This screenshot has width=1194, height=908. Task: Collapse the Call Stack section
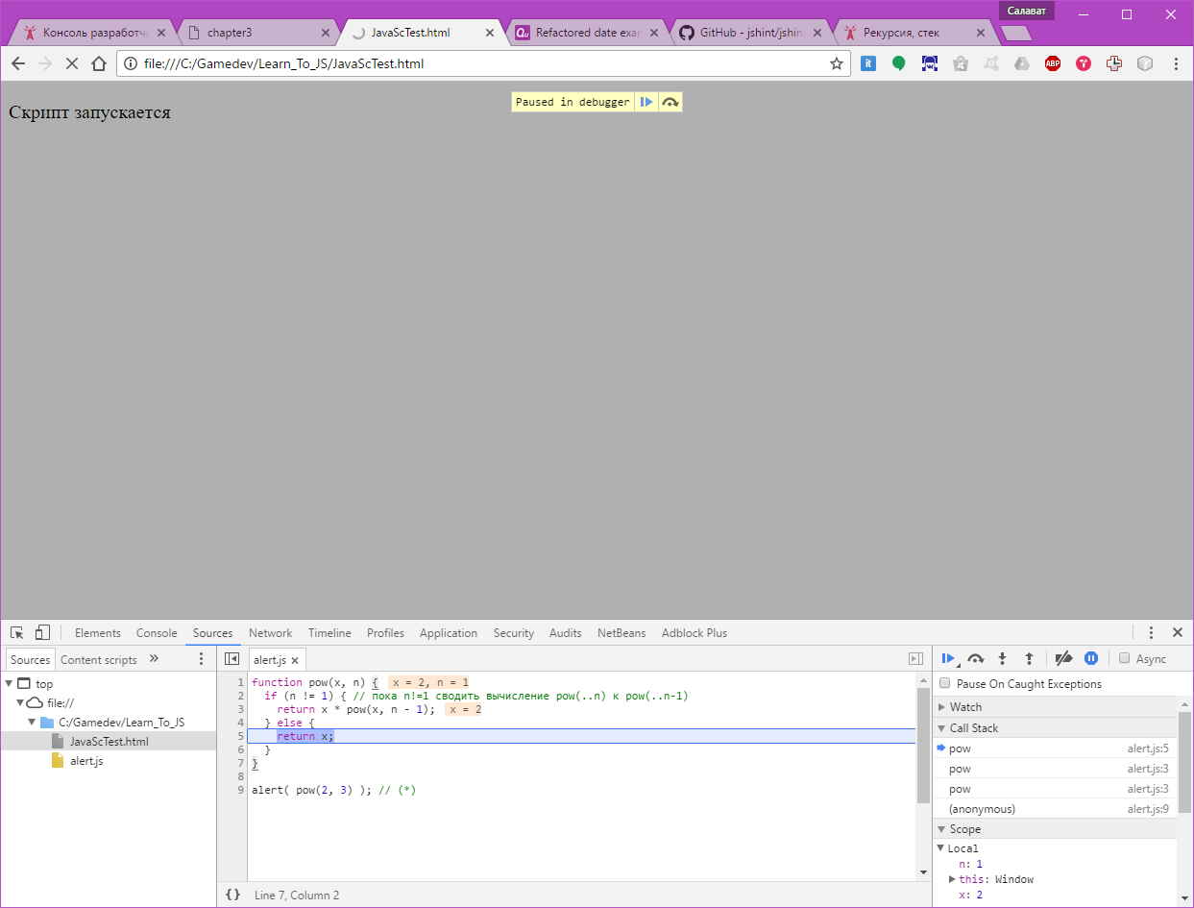973,728
